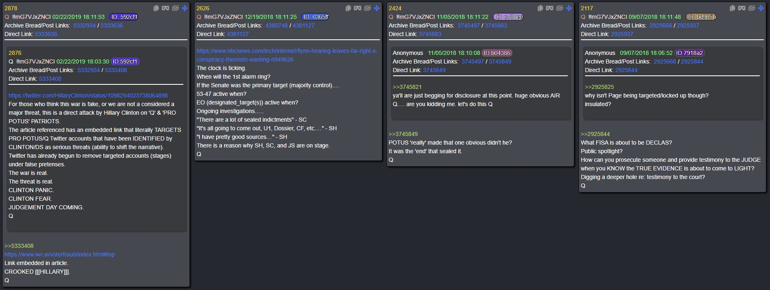Click the copy icon on post 2878

[156, 8]
